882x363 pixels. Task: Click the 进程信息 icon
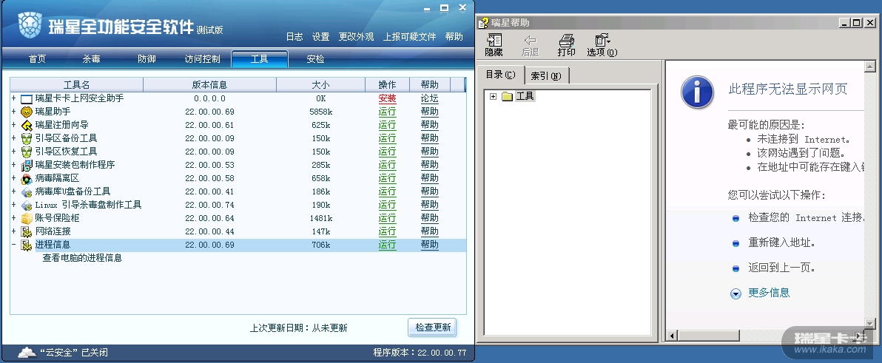tap(27, 245)
